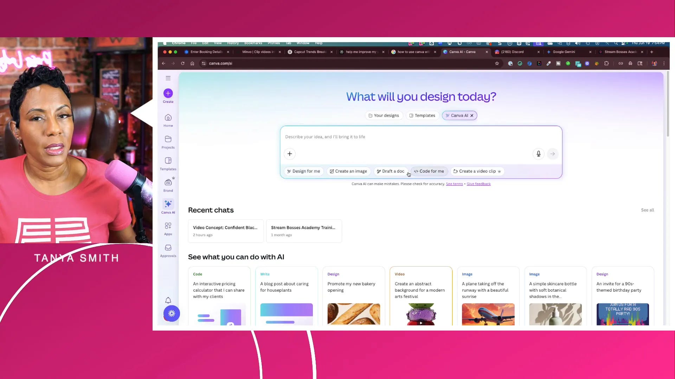Click the browser forward arrow
The image size is (675, 379).
(173, 64)
